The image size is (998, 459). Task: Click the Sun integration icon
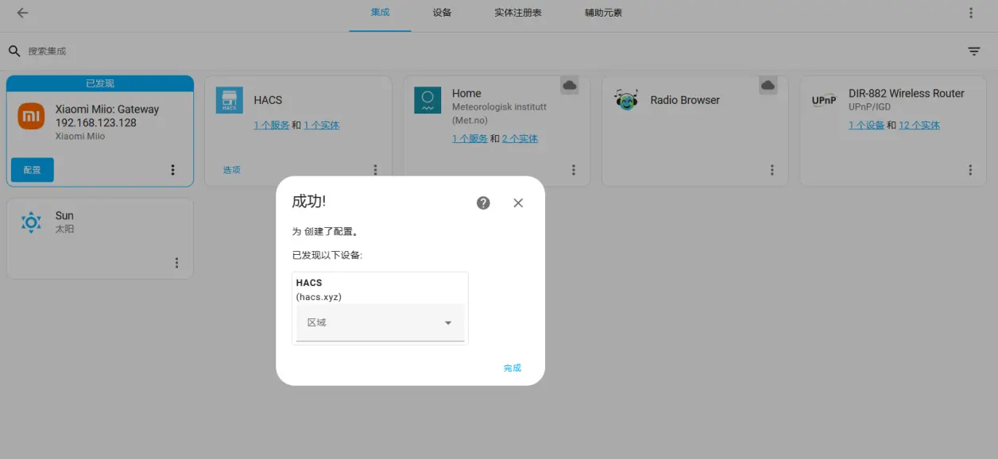pyautogui.click(x=31, y=222)
